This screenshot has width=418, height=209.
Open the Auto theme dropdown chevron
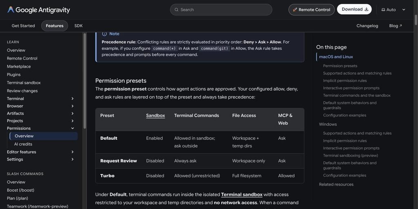tap(404, 9)
